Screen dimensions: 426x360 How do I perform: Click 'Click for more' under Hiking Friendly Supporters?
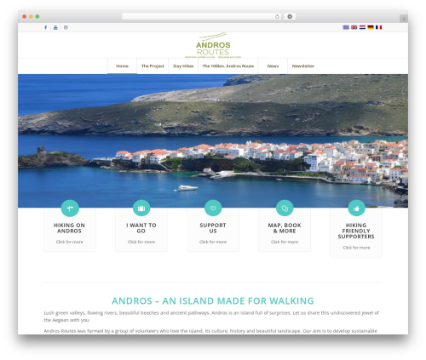tap(356, 248)
